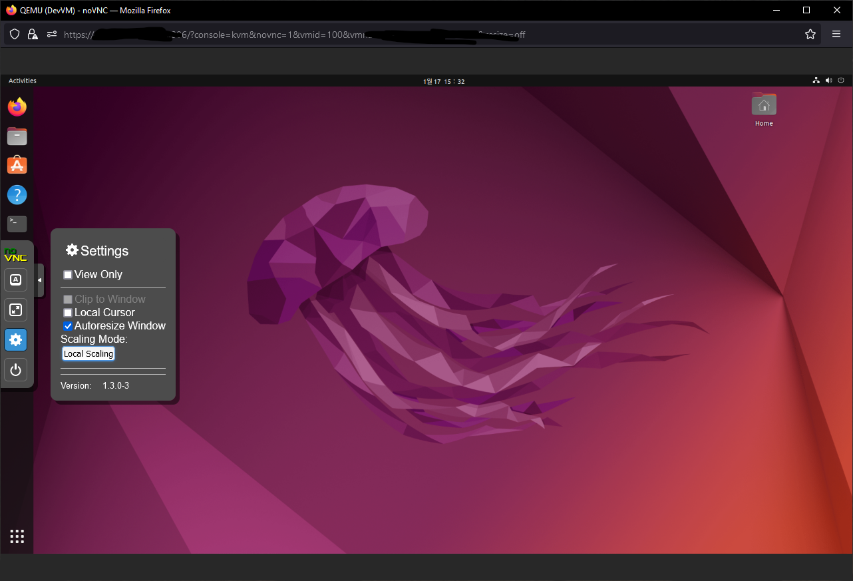Image resolution: width=853 pixels, height=581 pixels.
Task: Collapse the noVNC control bar handle
Action: coord(39,280)
